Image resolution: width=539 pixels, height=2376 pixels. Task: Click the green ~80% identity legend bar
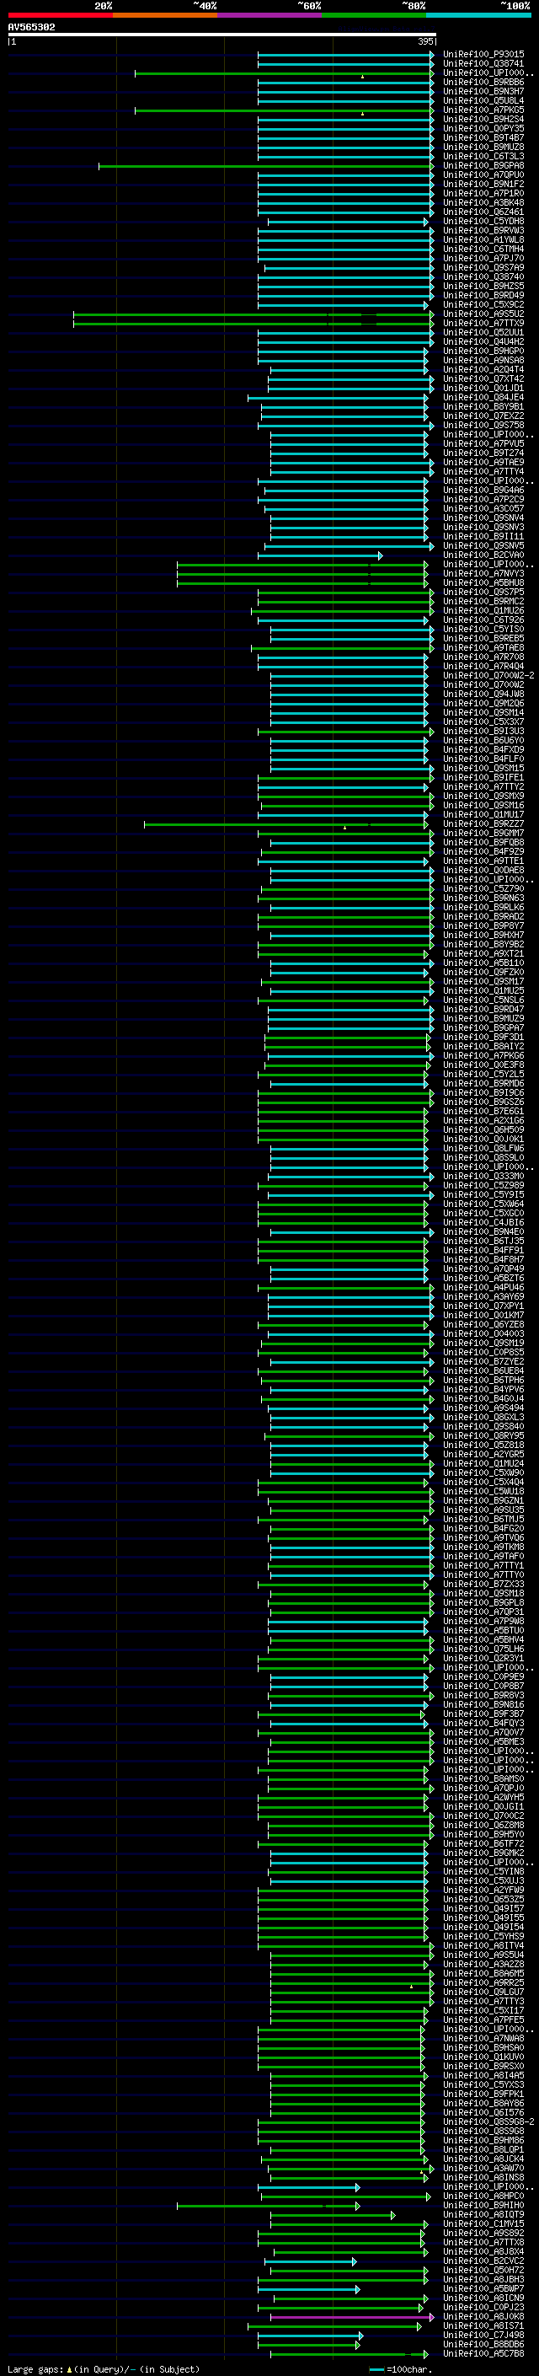coord(374,15)
